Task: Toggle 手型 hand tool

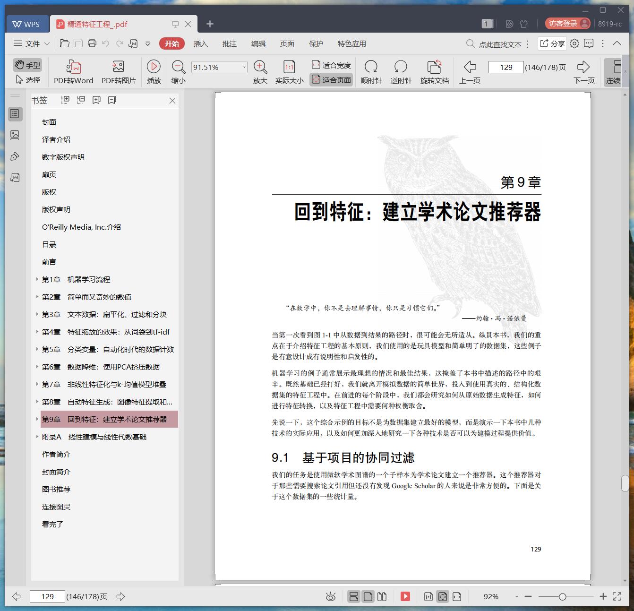Action: tap(27, 65)
